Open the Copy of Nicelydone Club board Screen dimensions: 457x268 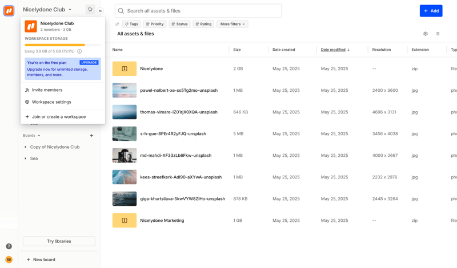pos(55,147)
